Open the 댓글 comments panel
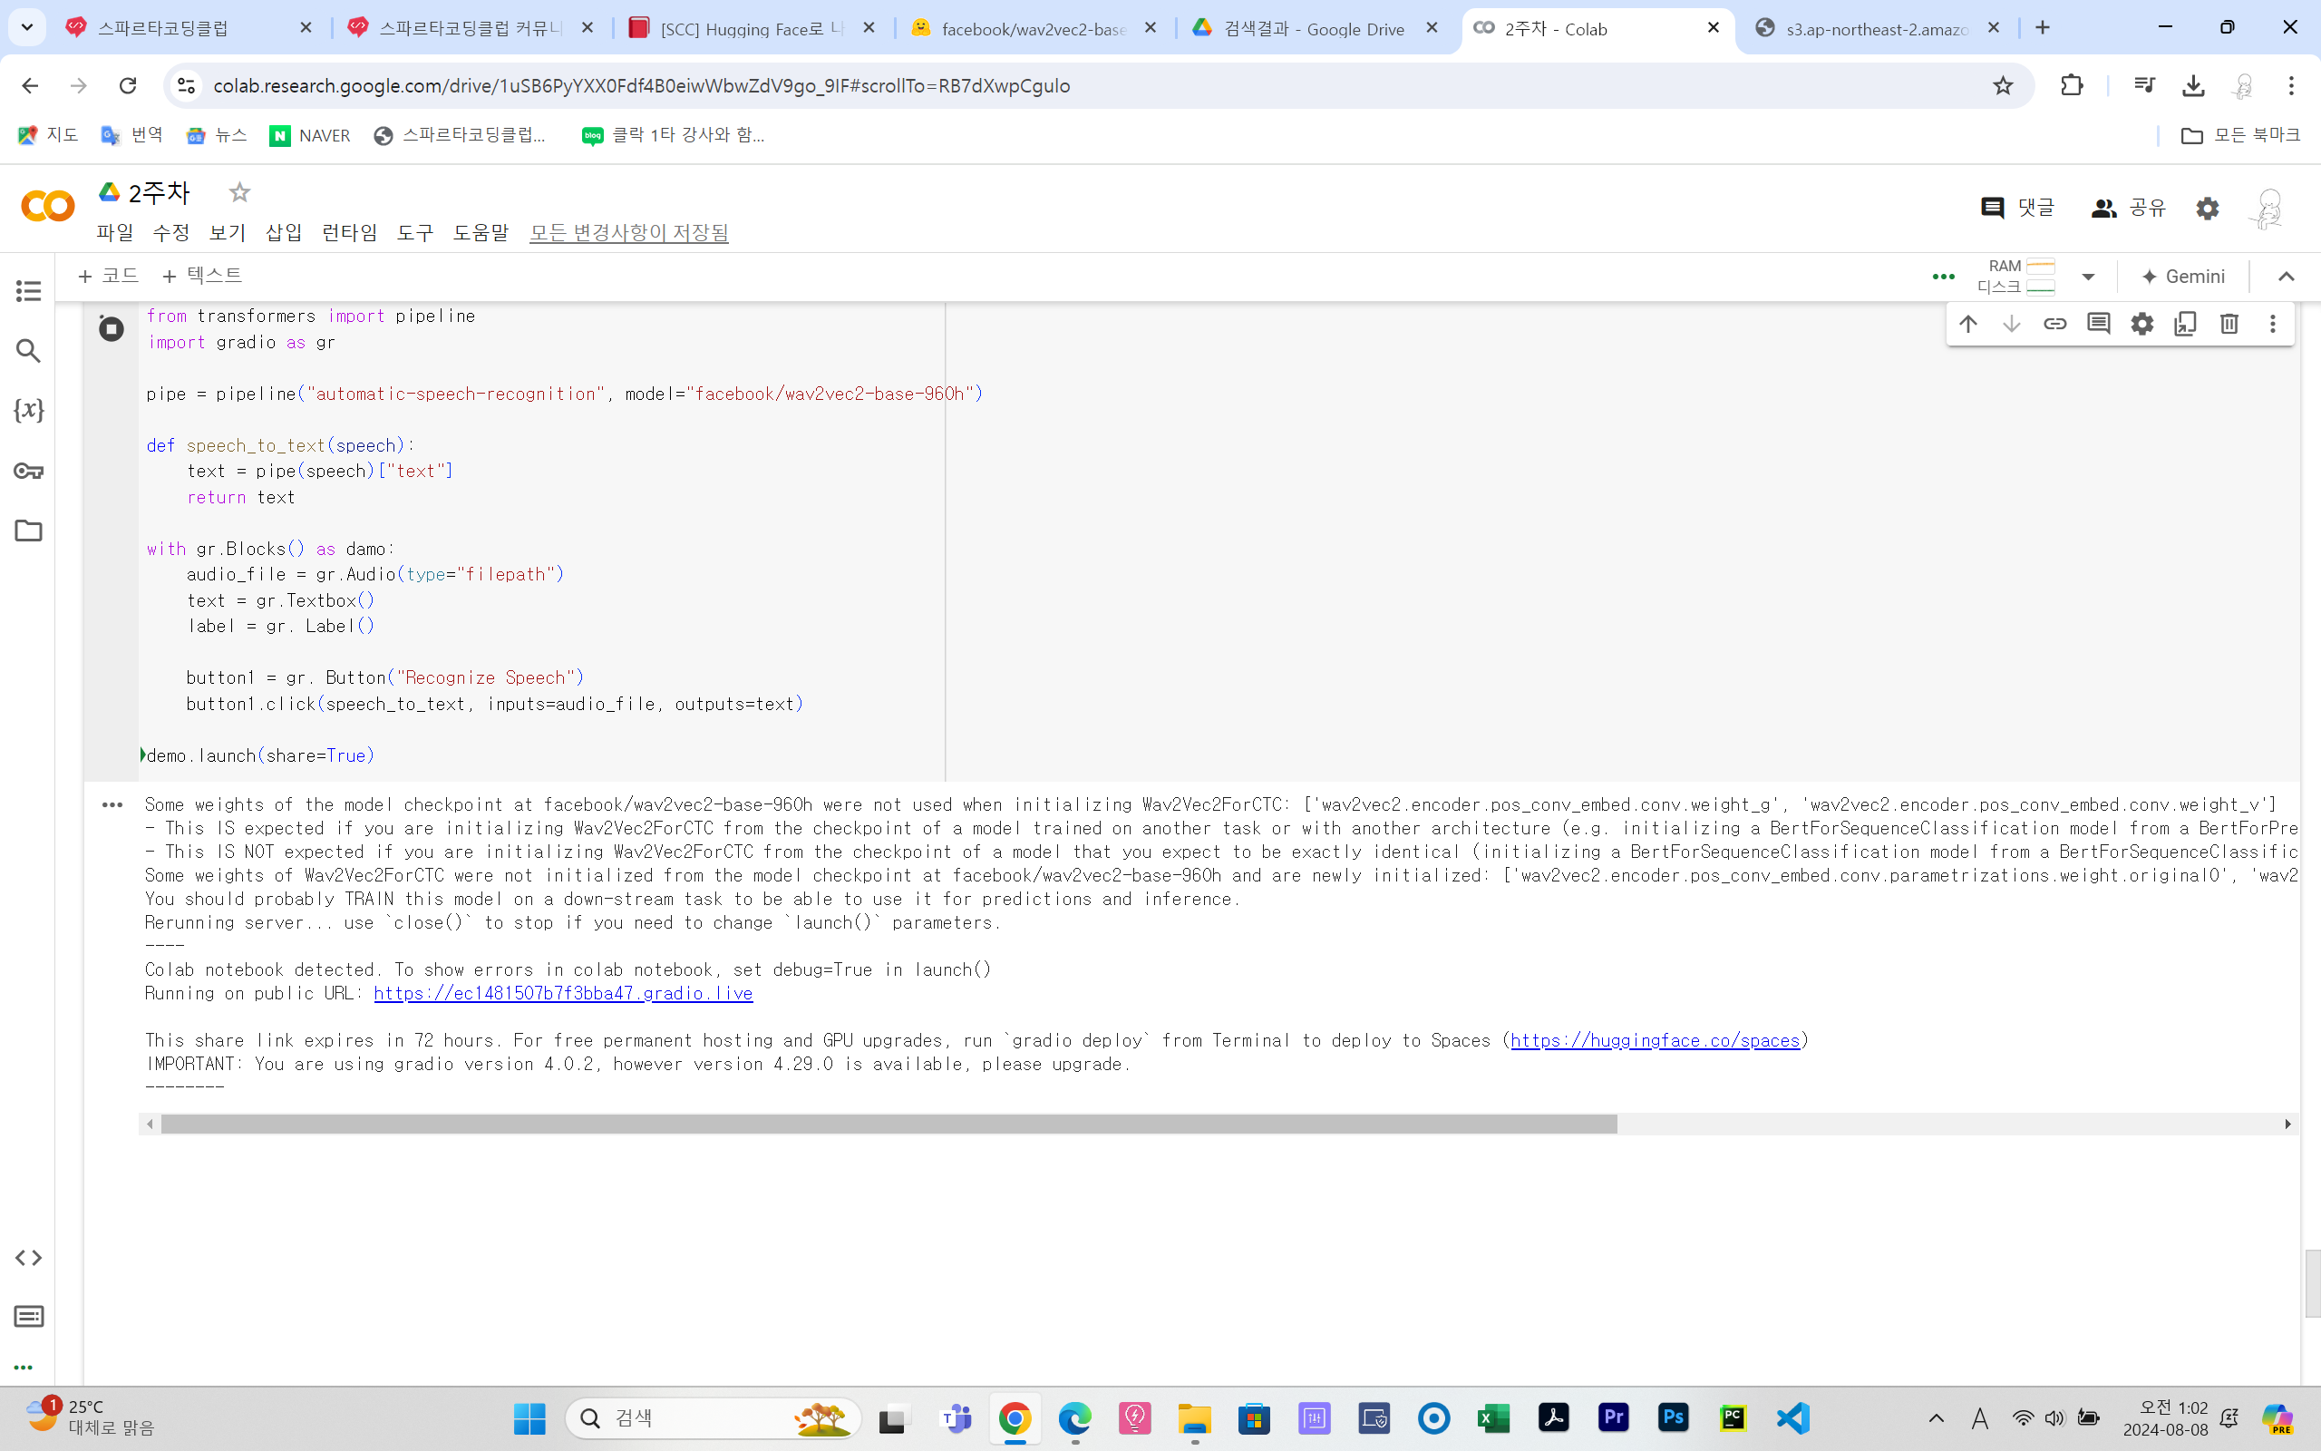Viewport: 2321px width, 1451px height. point(2018,209)
